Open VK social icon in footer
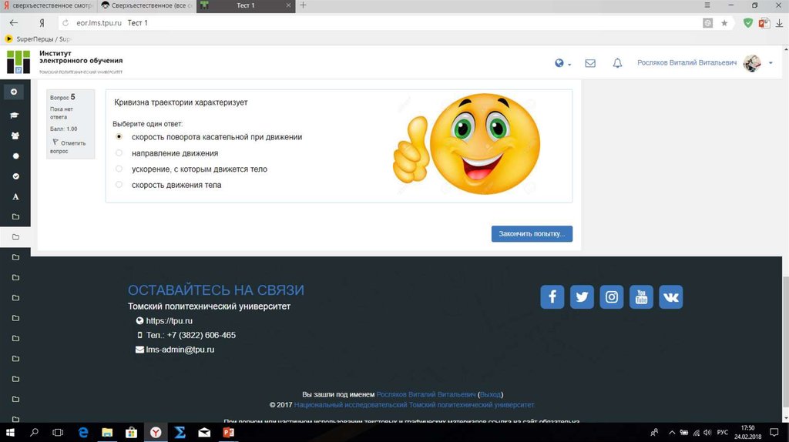The width and height of the screenshot is (789, 442). click(x=671, y=296)
